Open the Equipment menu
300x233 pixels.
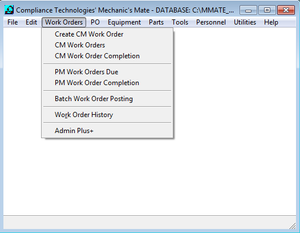[x=124, y=22]
